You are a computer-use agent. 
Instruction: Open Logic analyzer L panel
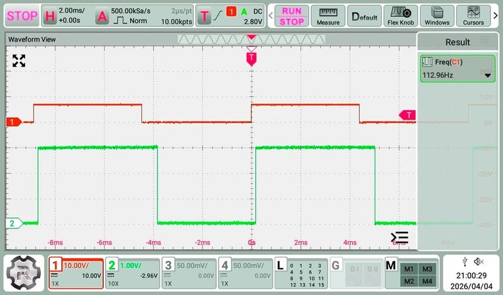click(280, 265)
